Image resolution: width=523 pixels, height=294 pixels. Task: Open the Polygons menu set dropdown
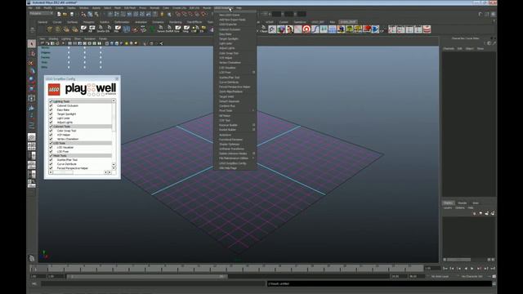click(x=41, y=13)
